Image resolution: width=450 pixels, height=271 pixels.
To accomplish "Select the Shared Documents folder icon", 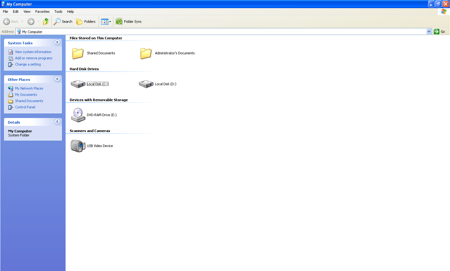I will (78, 53).
